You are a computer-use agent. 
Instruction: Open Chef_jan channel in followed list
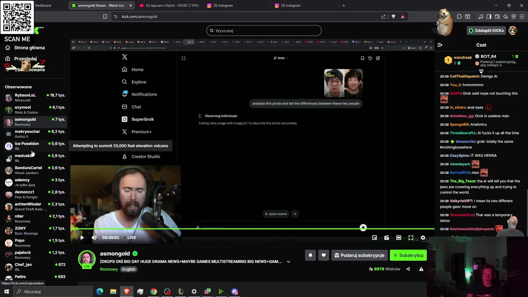[x=35, y=267]
